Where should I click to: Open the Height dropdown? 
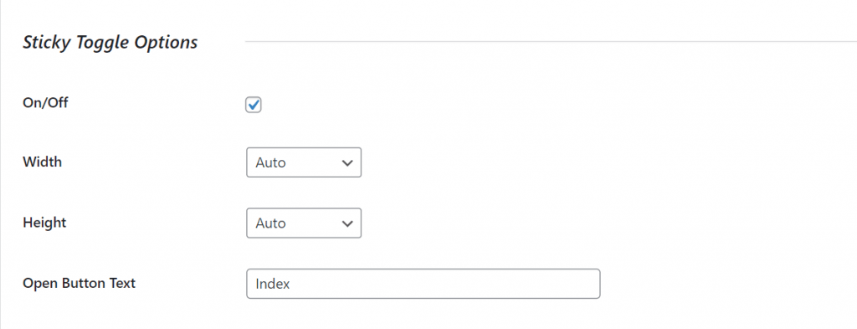(304, 223)
